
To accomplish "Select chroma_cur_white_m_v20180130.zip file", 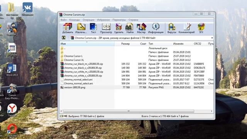I will pos(83,72).
